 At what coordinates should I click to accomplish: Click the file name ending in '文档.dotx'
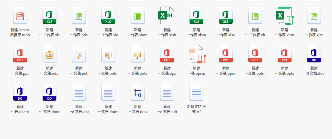click(138, 109)
